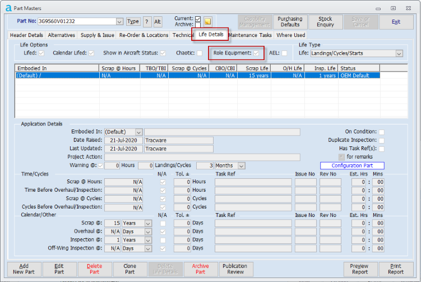Check the Duplicate Inspection box
This screenshot has width=421, height=282.
tap(381, 140)
